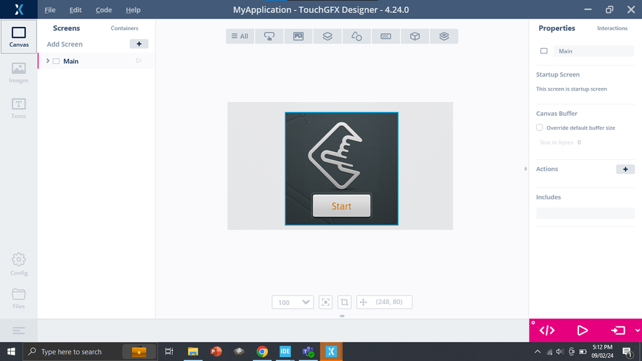
Task: Enable Override default buffer size checkbox
Action: [x=540, y=128]
